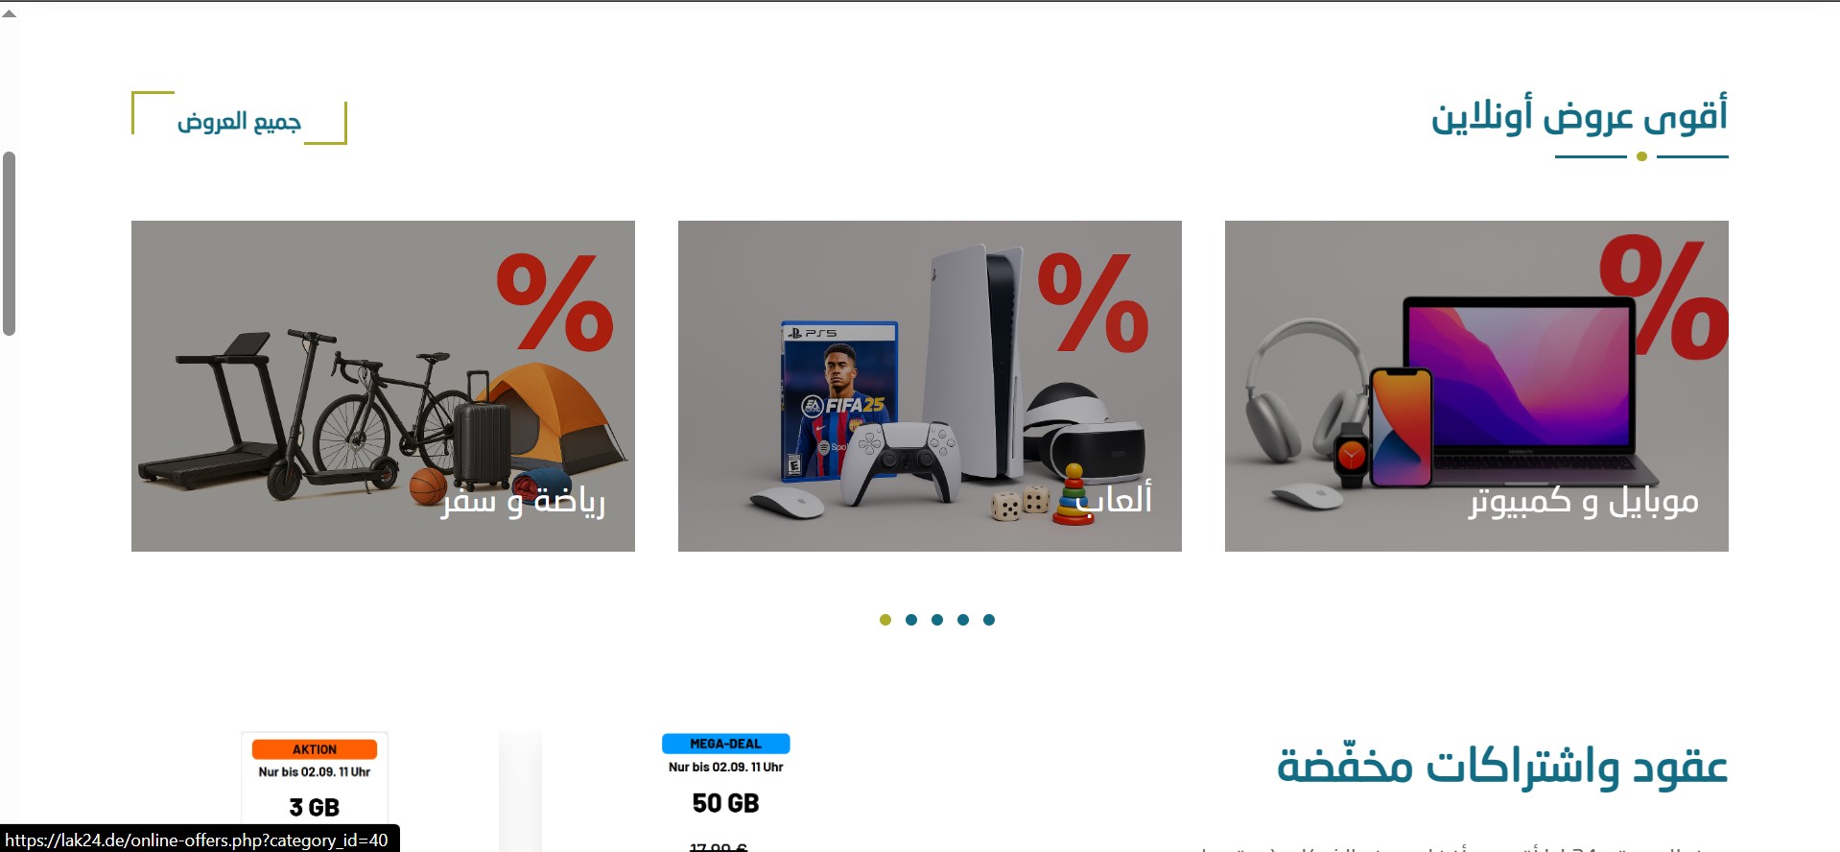Click the red percent sign on gaming card
Viewport: 1840px width, 852px height.
[x=1094, y=302]
